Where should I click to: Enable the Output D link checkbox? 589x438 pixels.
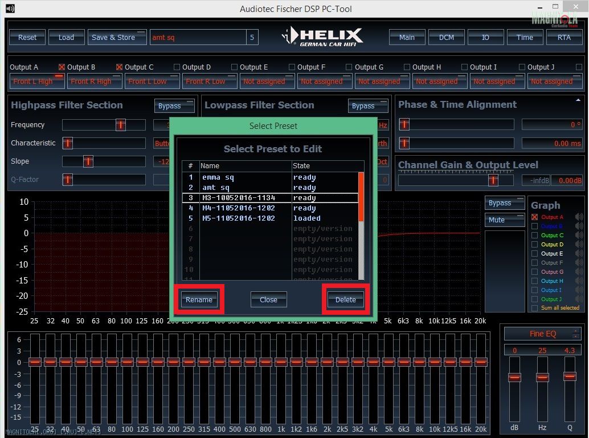(x=177, y=67)
